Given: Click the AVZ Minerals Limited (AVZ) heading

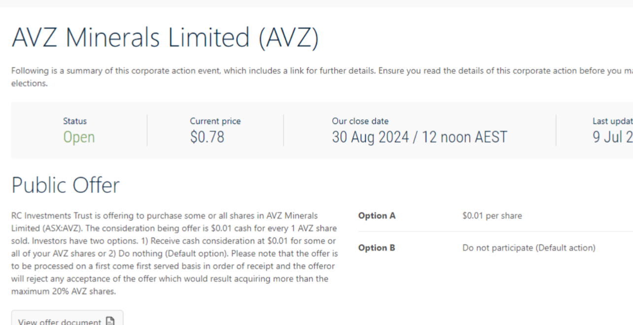Looking at the screenshot, I should pos(165,38).
